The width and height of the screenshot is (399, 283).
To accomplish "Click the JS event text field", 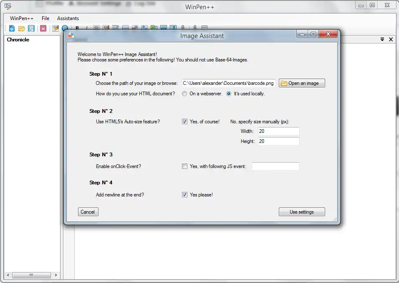I will click(275, 166).
